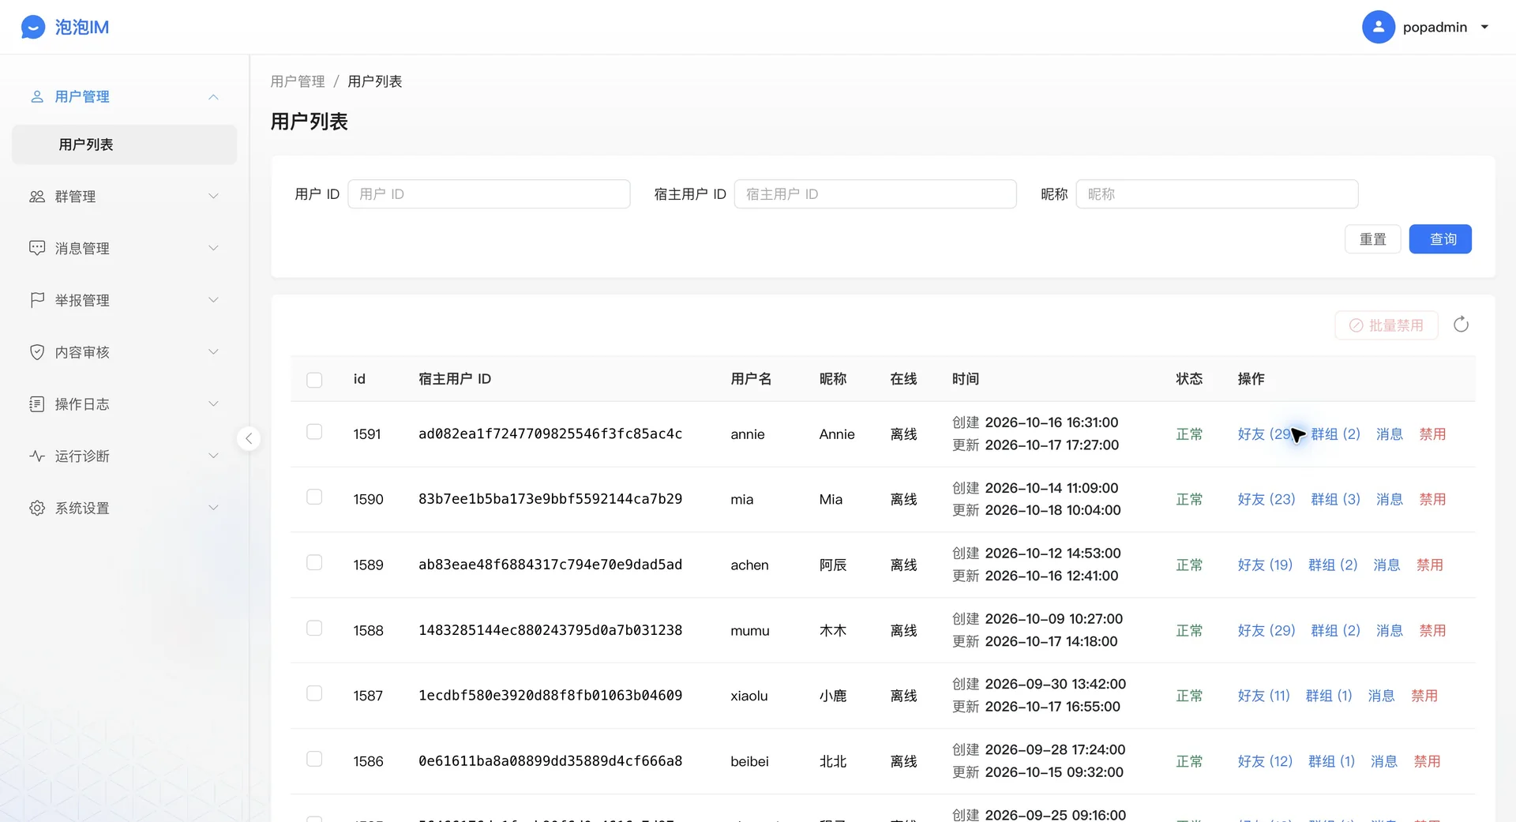Tick the checkbox for user 1588
1516x822 pixels.
point(314,628)
